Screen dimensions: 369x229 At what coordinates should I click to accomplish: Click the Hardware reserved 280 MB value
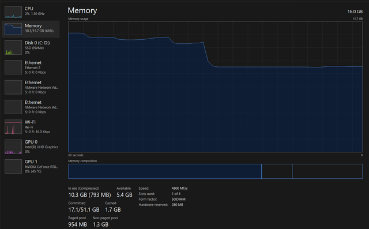coord(177,205)
